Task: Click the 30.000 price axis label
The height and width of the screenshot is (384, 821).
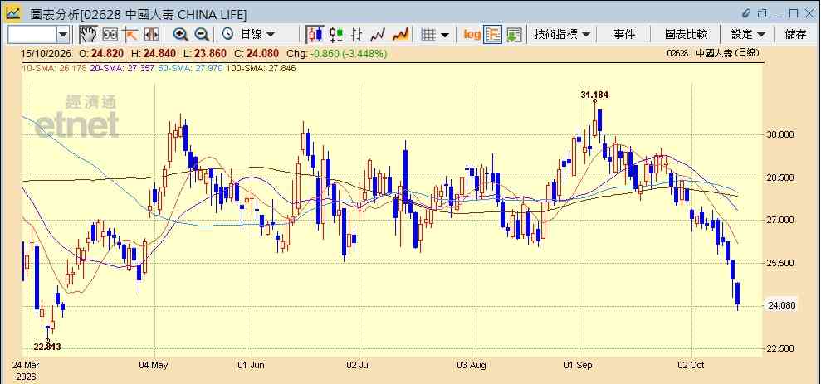Action: coord(780,134)
